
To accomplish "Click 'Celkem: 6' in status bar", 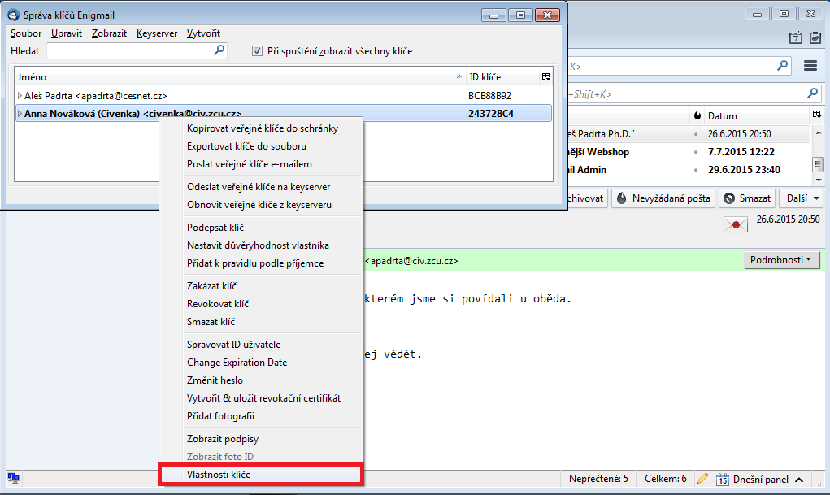I will click(x=665, y=479).
